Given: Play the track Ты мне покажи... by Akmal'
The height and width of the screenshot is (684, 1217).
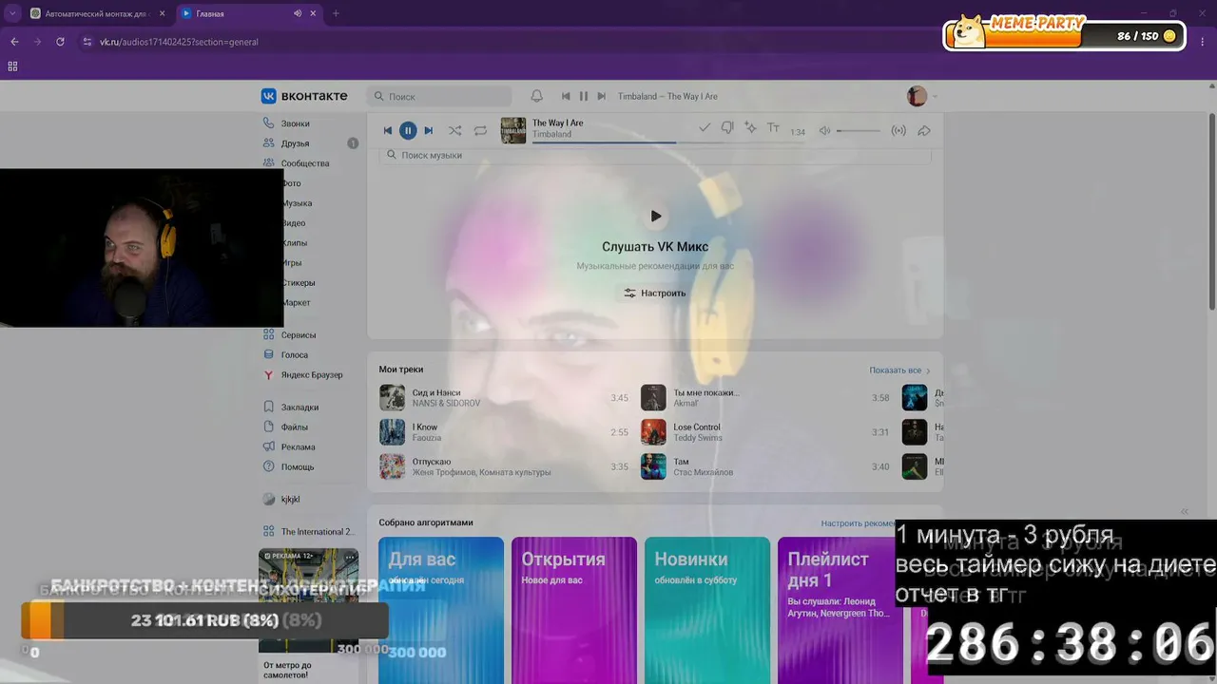Looking at the screenshot, I should point(765,398).
